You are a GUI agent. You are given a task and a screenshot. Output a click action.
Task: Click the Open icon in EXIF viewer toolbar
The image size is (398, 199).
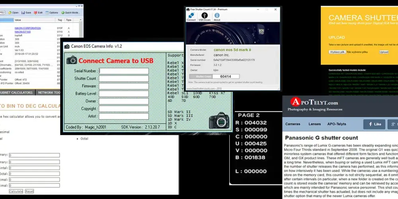point(10,12)
